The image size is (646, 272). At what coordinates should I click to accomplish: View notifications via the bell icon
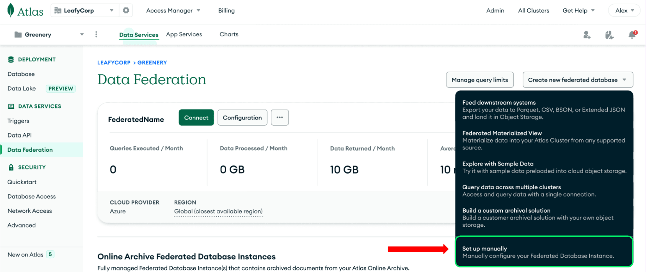coord(632,35)
